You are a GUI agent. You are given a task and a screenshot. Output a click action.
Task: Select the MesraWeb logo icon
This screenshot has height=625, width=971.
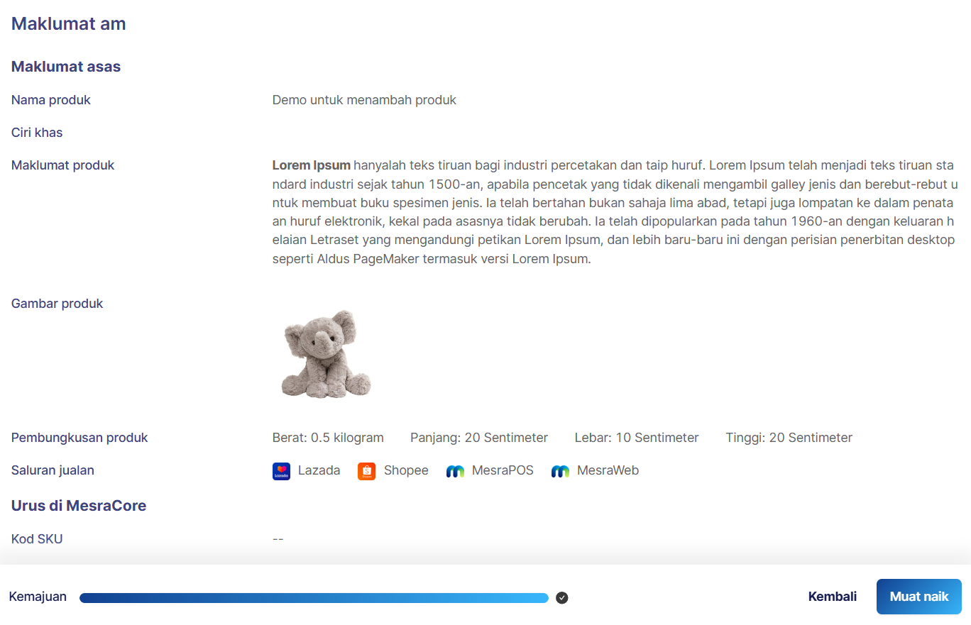coord(560,471)
